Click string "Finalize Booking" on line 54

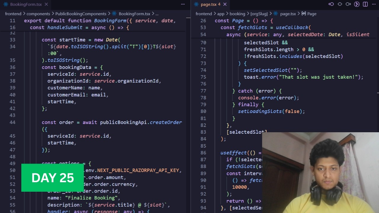coord(91,198)
